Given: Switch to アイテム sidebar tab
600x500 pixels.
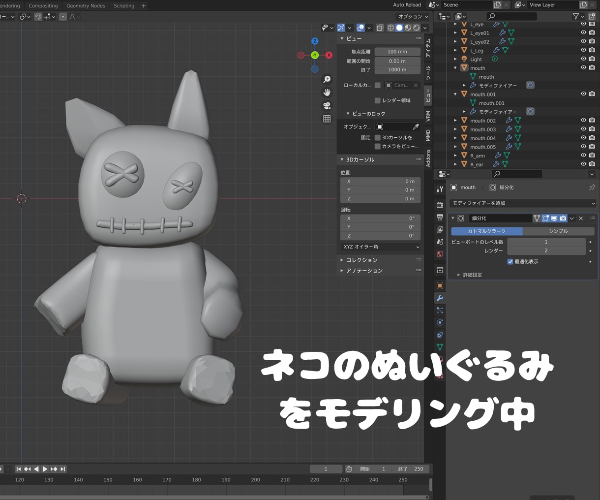Looking at the screenshot, I should [428, 48].
